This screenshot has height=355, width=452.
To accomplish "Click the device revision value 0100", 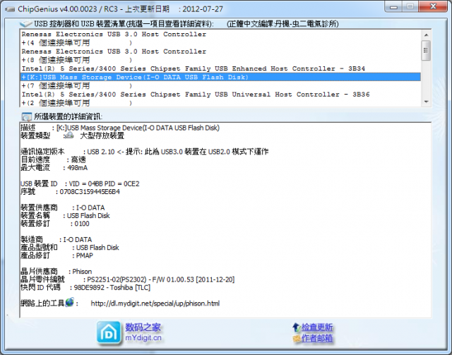I will click(82, 224).
